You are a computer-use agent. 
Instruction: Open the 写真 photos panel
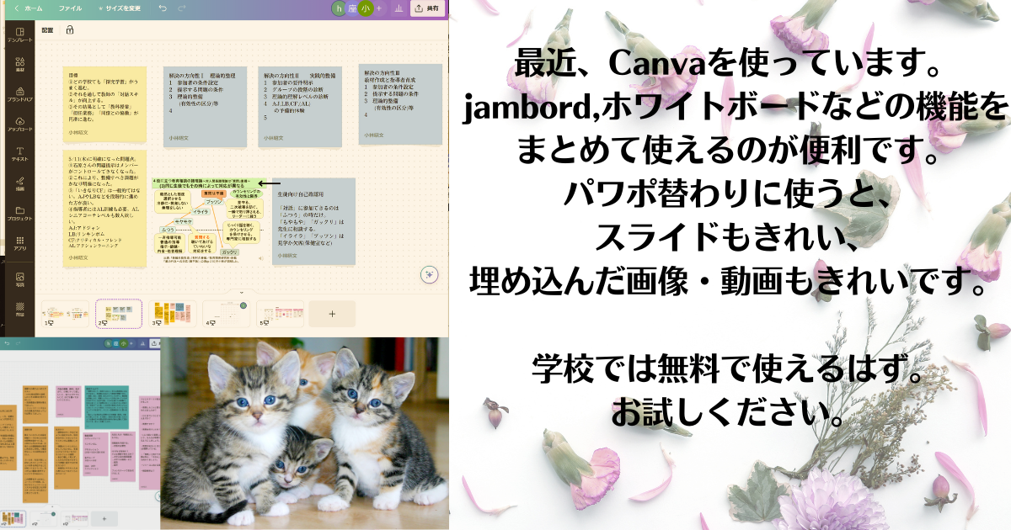click(19, 279)
